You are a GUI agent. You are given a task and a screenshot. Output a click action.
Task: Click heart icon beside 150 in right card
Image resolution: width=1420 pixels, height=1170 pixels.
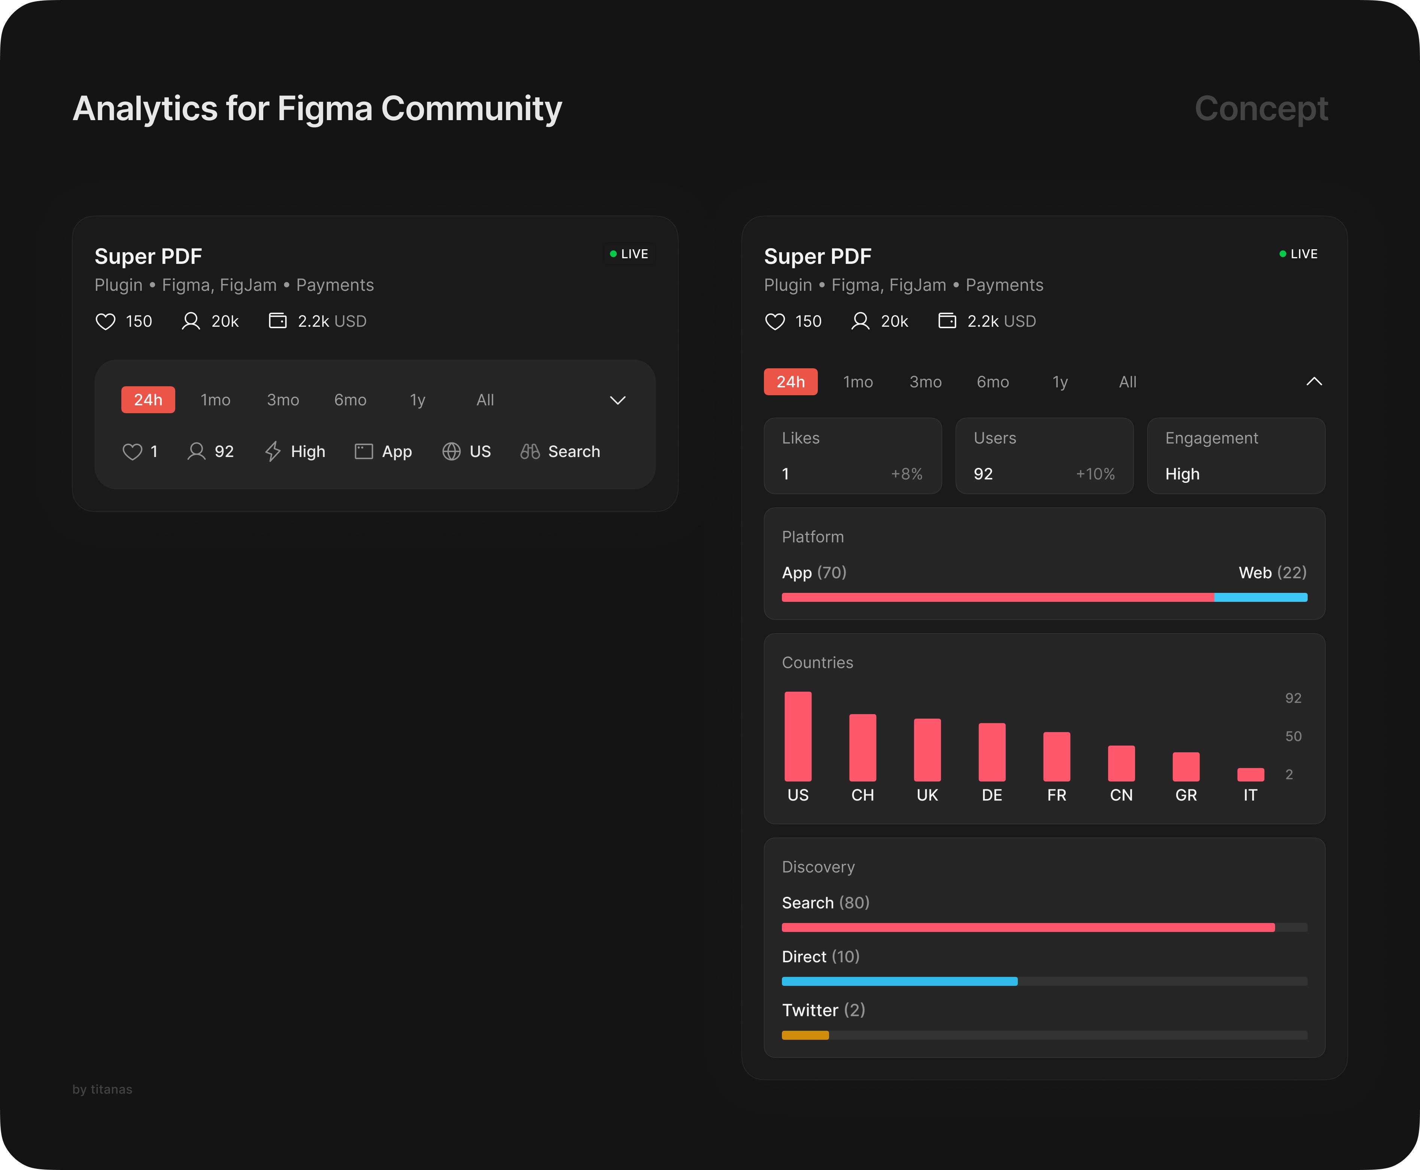click(x=775, y=322)
